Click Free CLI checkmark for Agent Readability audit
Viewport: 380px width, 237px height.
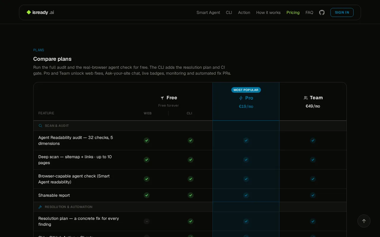click(191, 140)
